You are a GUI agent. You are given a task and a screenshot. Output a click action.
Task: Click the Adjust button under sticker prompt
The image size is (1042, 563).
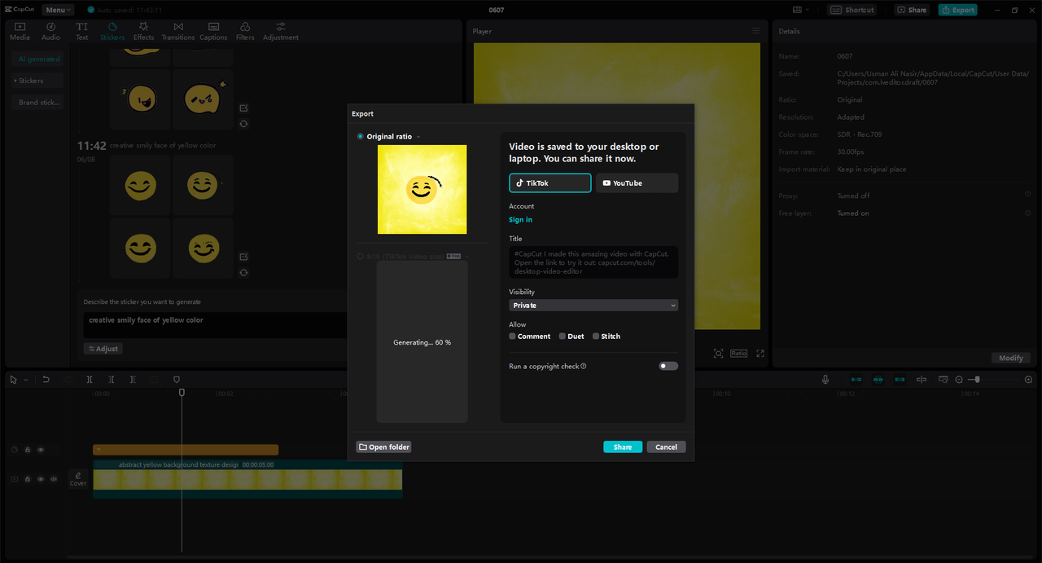(103, 349)
